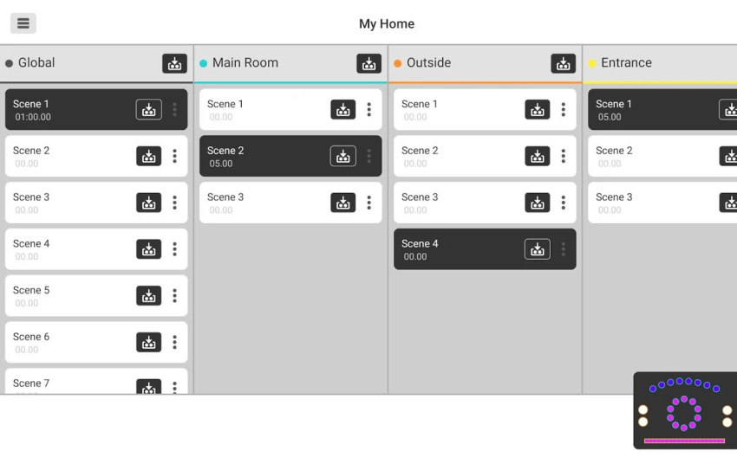This screenshot has width=737, height=464.
Task: Save to Global Scene 1 record icon
Action: [x=149, y=109]
